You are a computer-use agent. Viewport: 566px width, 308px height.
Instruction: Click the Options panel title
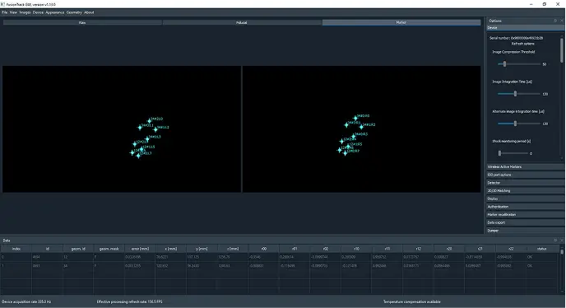[x=495, y=21]
